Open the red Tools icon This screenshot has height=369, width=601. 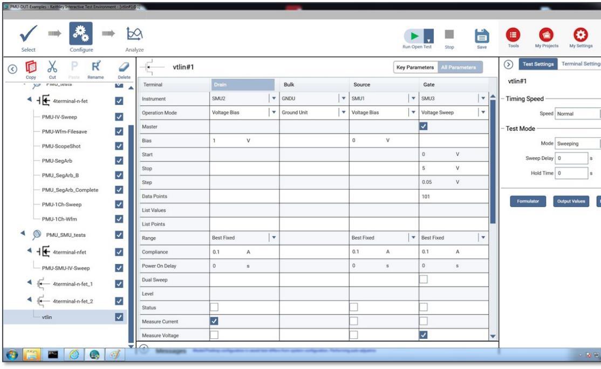coord(513,35)
